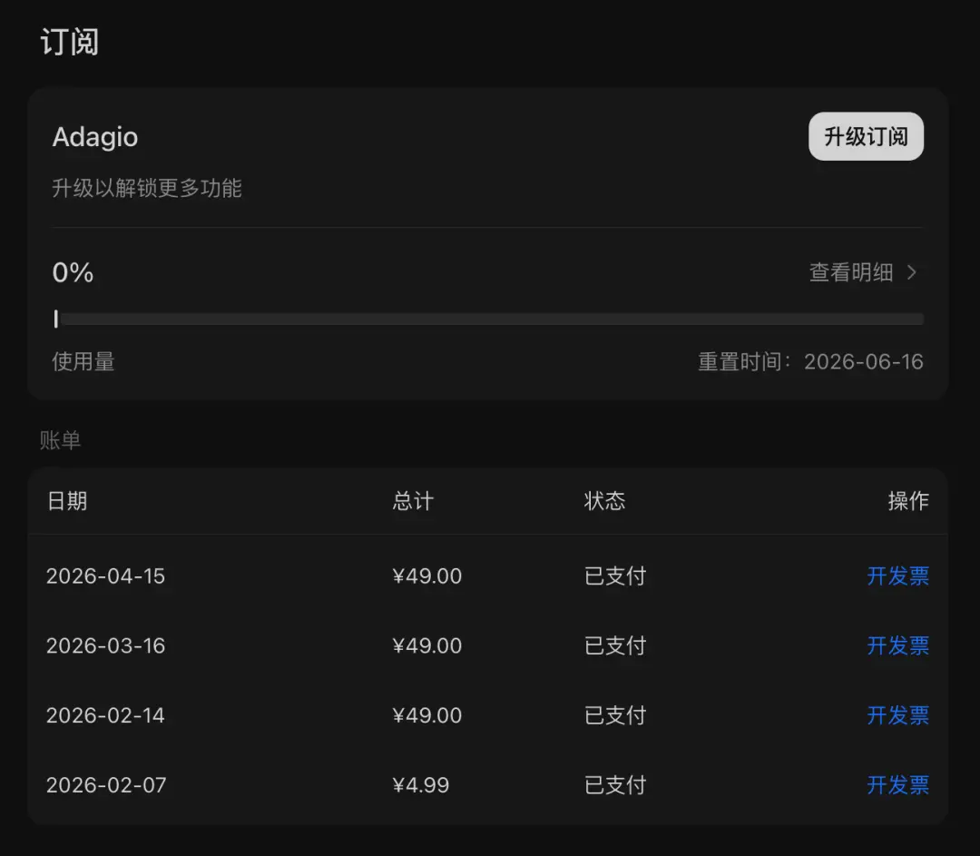This screenshot has height=856, width=980.
Task: Select the 2026-02-07 billing row date
Action: [x=106, y=784]
